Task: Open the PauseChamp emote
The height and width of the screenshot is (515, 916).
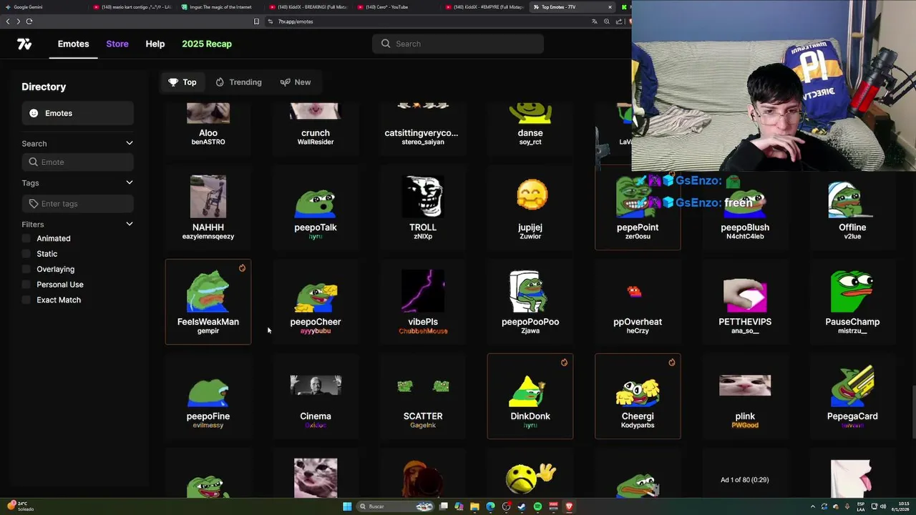Action: [x=852, y=302]
